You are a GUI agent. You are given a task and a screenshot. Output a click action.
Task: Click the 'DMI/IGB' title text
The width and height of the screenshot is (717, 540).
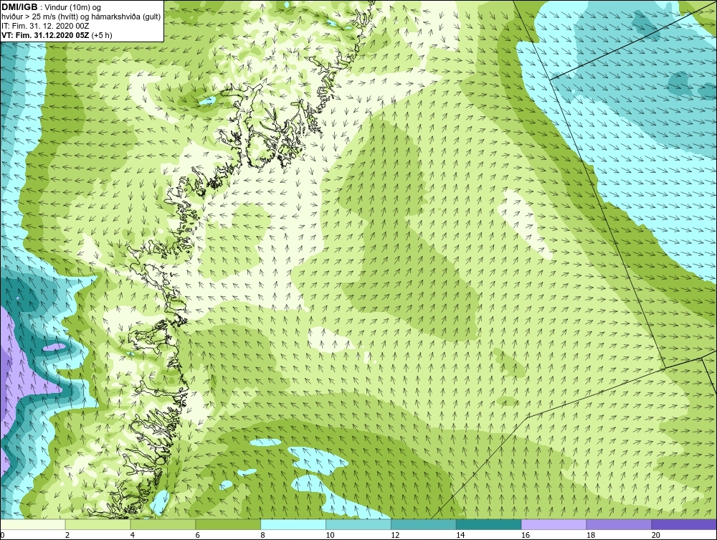[x=19, y=7]
